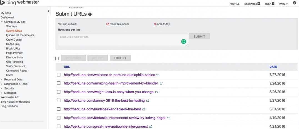Select Submit URLs in the sidebar

click(x=14, y=31)
